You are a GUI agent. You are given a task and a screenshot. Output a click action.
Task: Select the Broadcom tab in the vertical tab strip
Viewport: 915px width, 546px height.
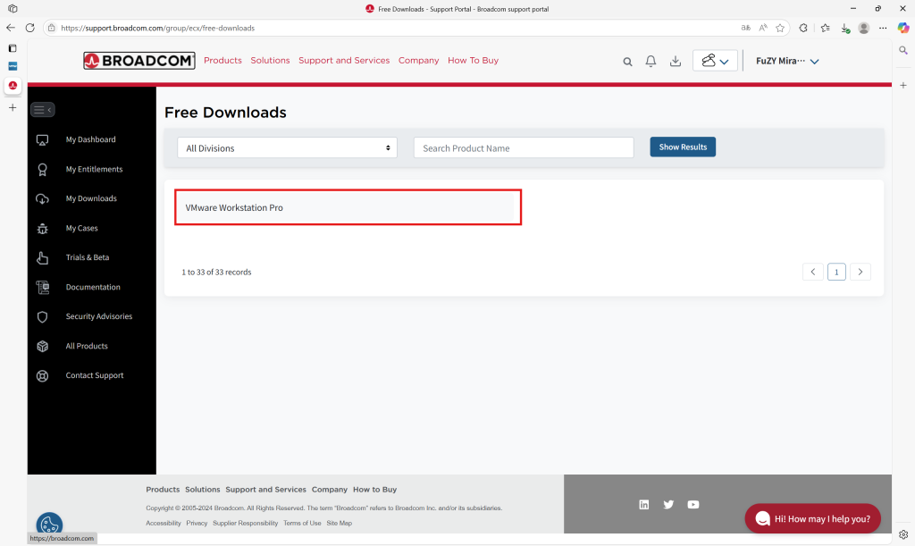[13, 85]
